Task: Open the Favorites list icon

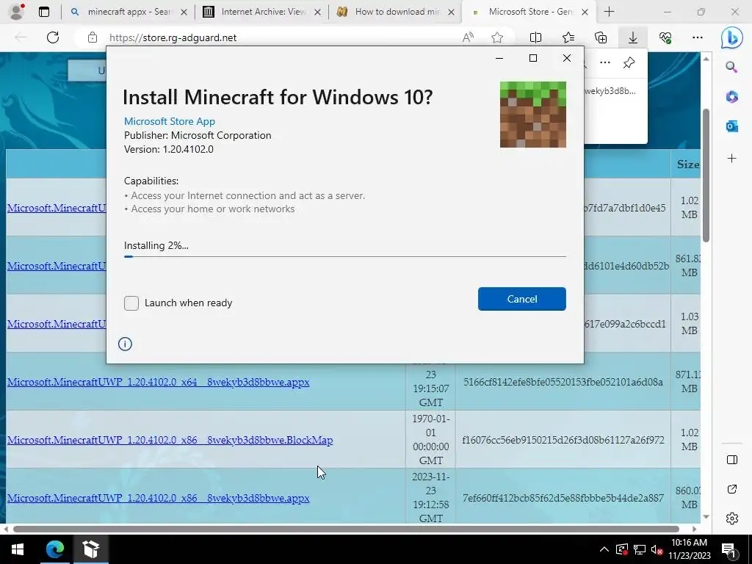Action: 568,37
